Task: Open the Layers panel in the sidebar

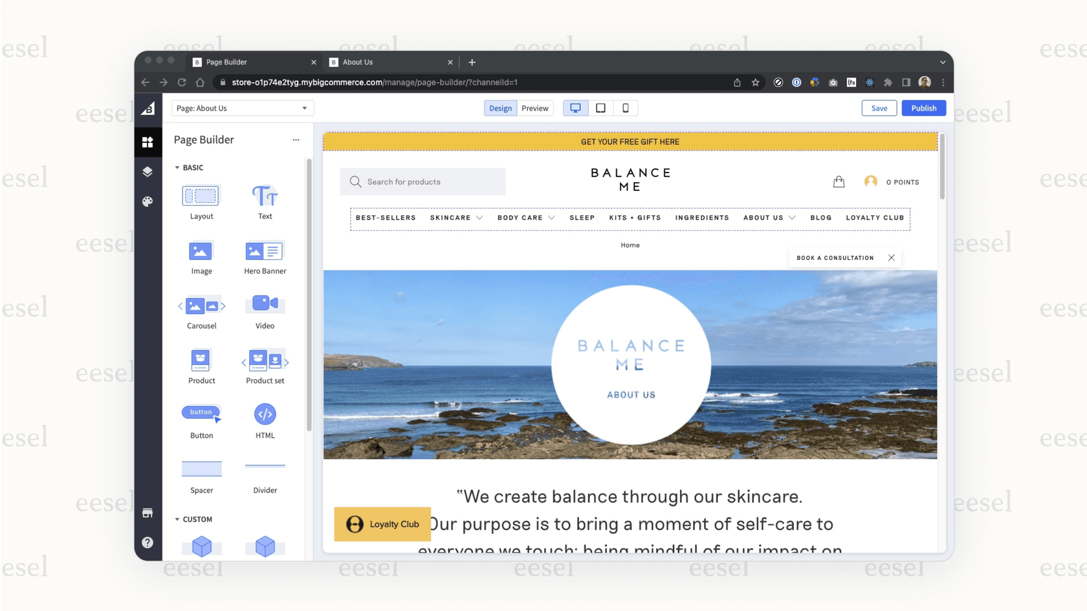Action: [148, 171]
